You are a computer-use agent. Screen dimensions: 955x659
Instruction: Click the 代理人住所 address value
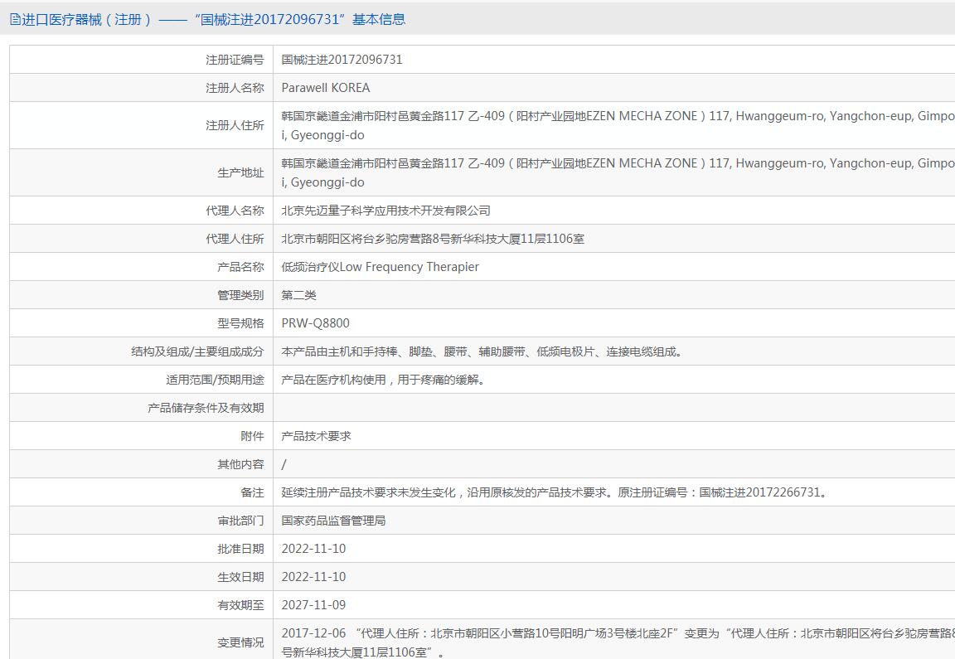pos(433,239)
